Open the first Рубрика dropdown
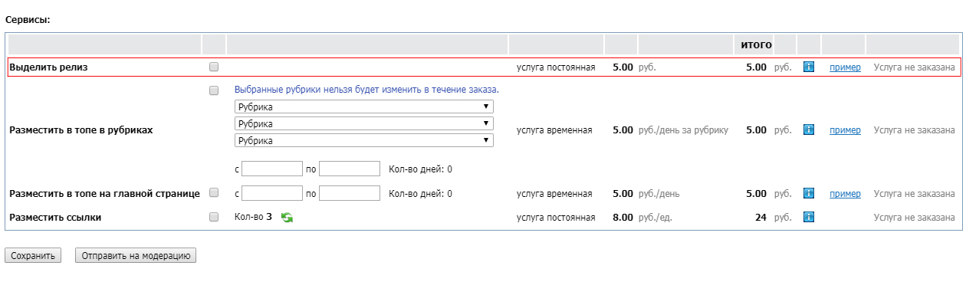This screenshot has width=966, height=282. [364, 107]
